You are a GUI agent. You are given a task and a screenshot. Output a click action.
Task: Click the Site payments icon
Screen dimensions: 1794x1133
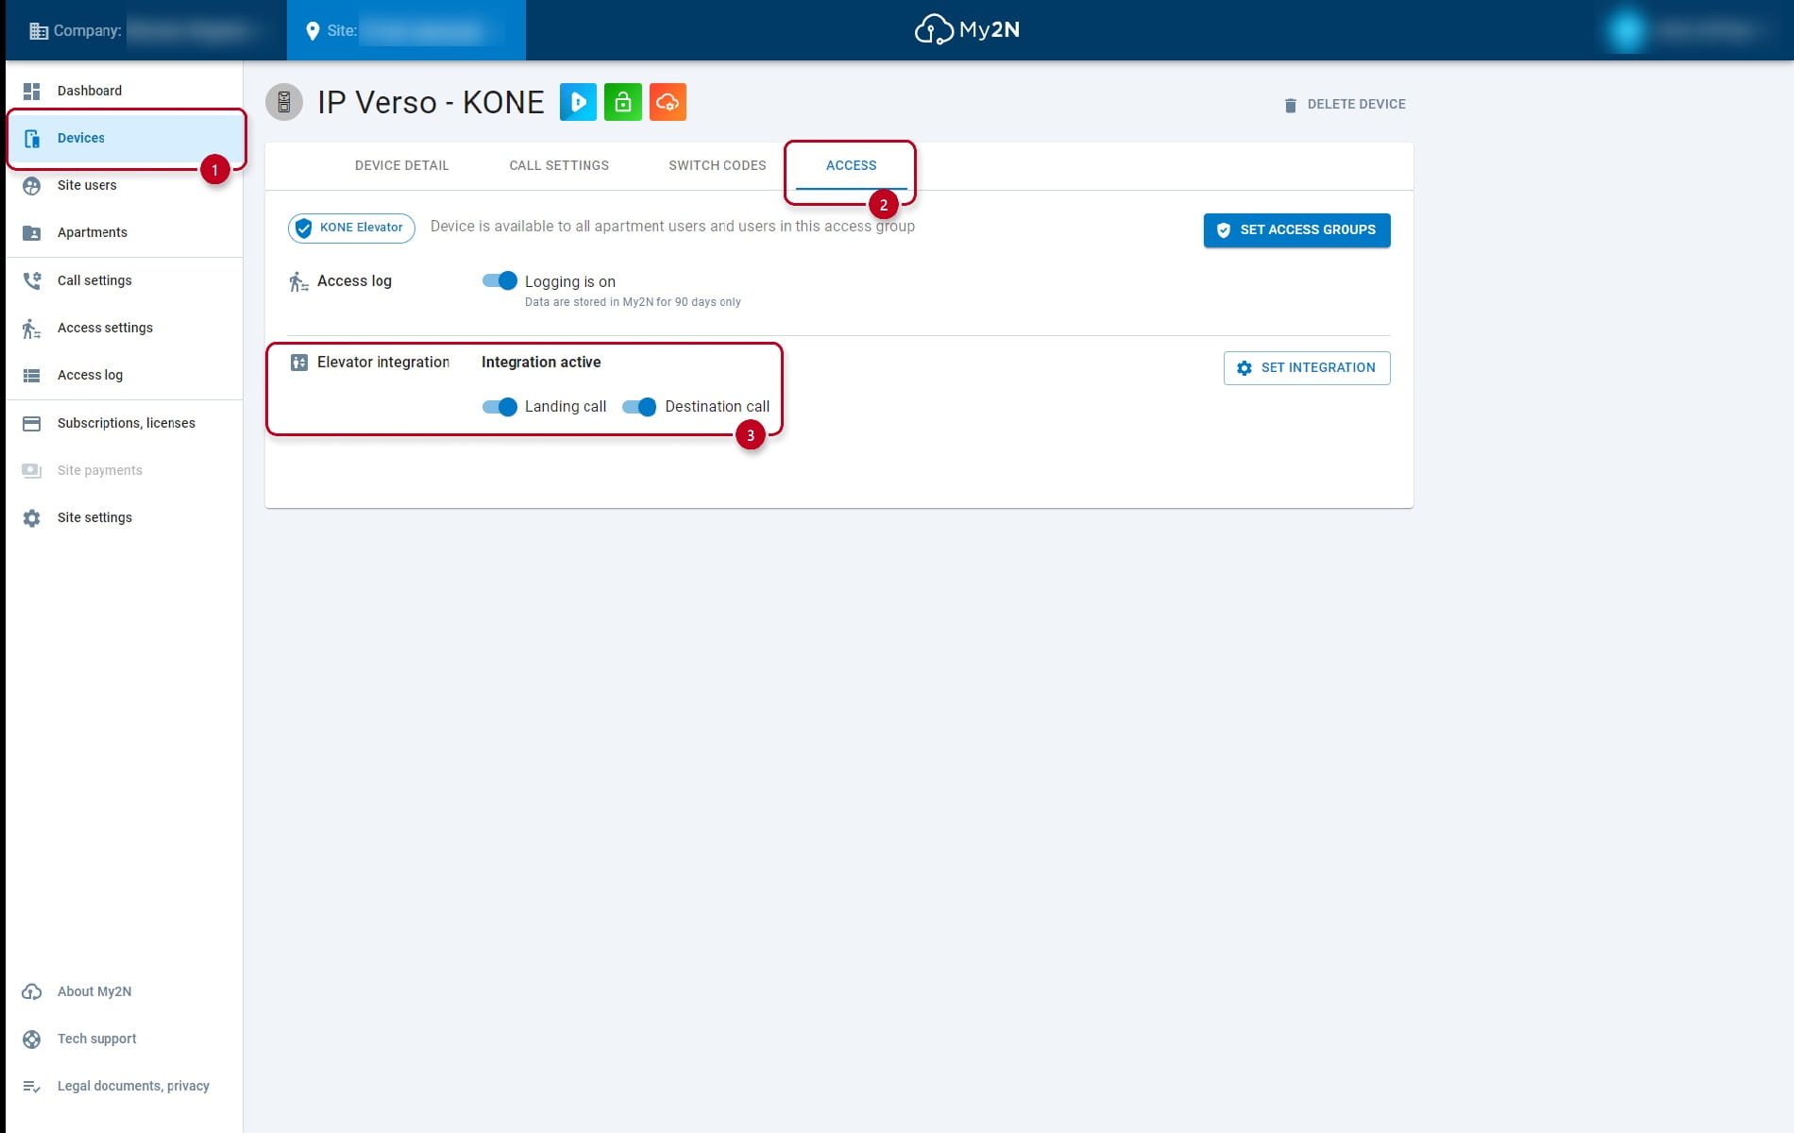pyautogui.click(x=32, y=470)
